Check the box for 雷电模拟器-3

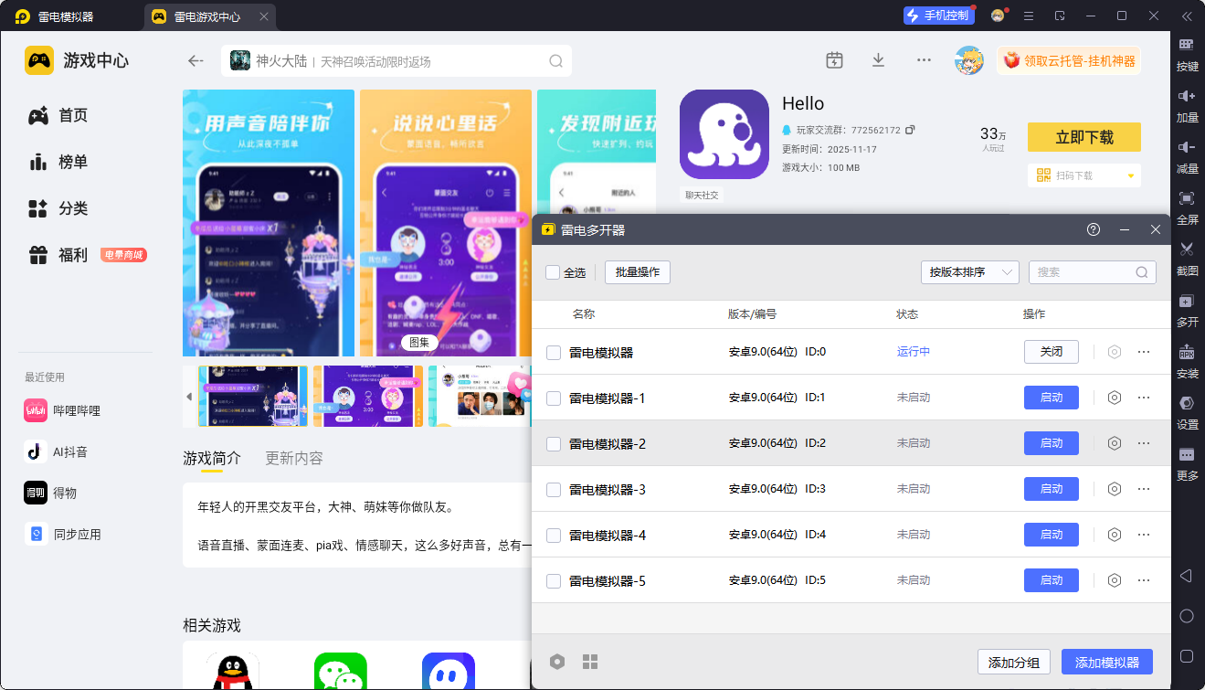tap(554, 489)
